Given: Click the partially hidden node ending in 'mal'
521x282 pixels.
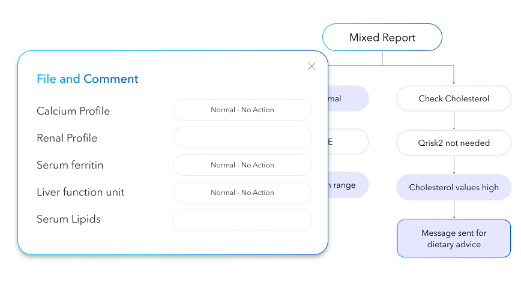Looking at the screenshot, I should coord(348,98).
